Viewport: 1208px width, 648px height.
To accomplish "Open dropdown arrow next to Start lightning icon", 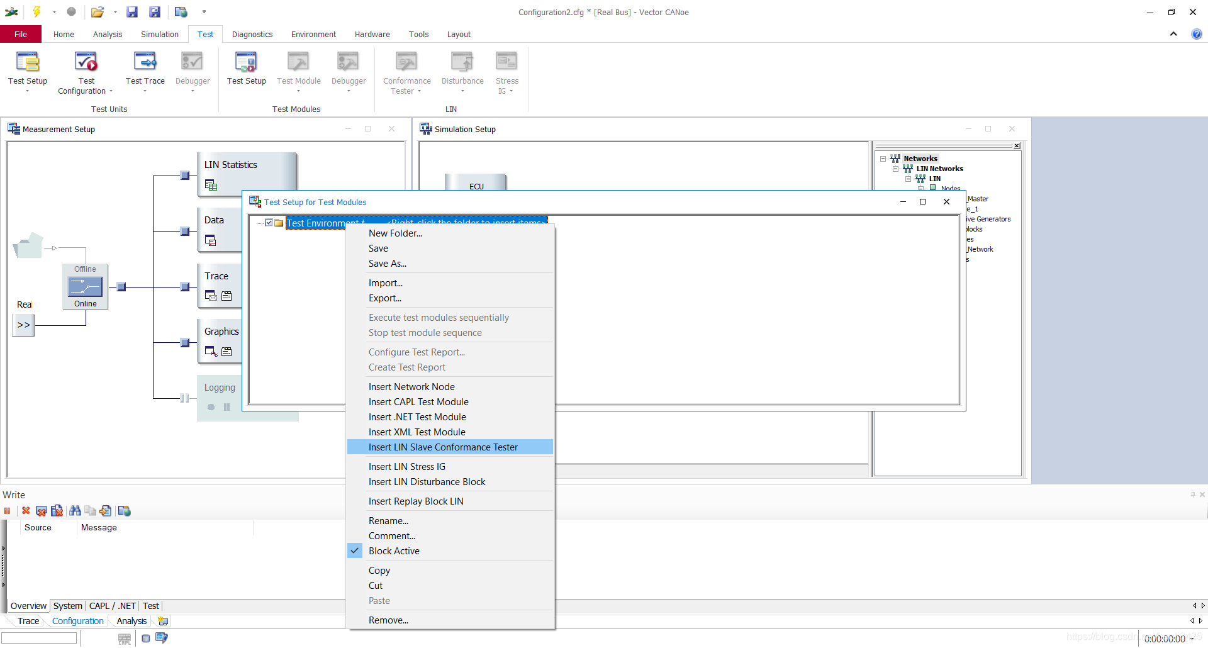I will (x=54, y=12).
